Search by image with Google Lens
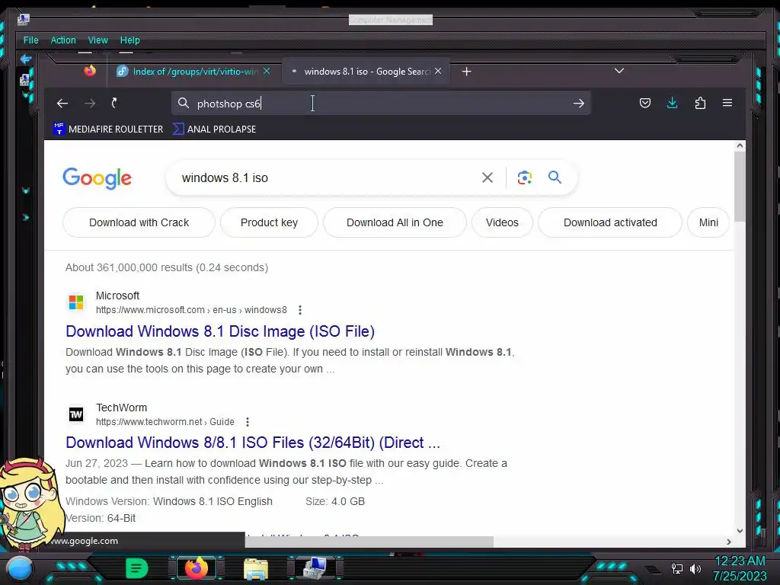The image size is (780, 585). [525, 177]
